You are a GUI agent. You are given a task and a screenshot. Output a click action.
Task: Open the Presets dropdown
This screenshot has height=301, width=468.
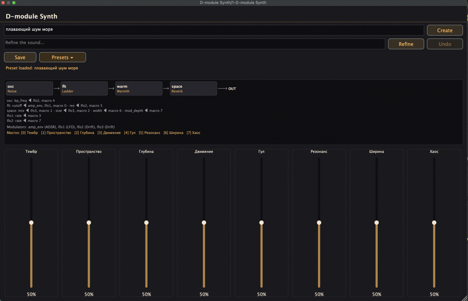coord(62,57)
